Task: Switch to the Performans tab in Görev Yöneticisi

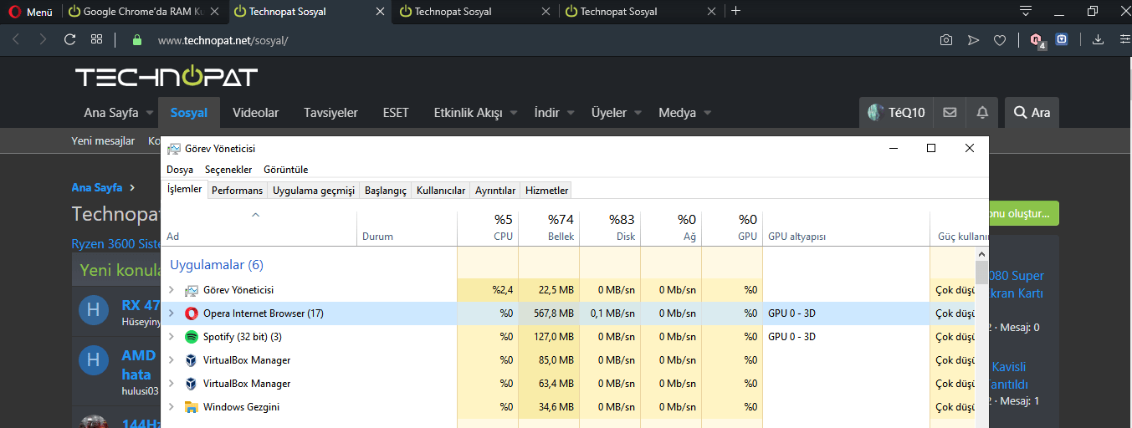Action: pyautogui.click(x=237, y=191)
